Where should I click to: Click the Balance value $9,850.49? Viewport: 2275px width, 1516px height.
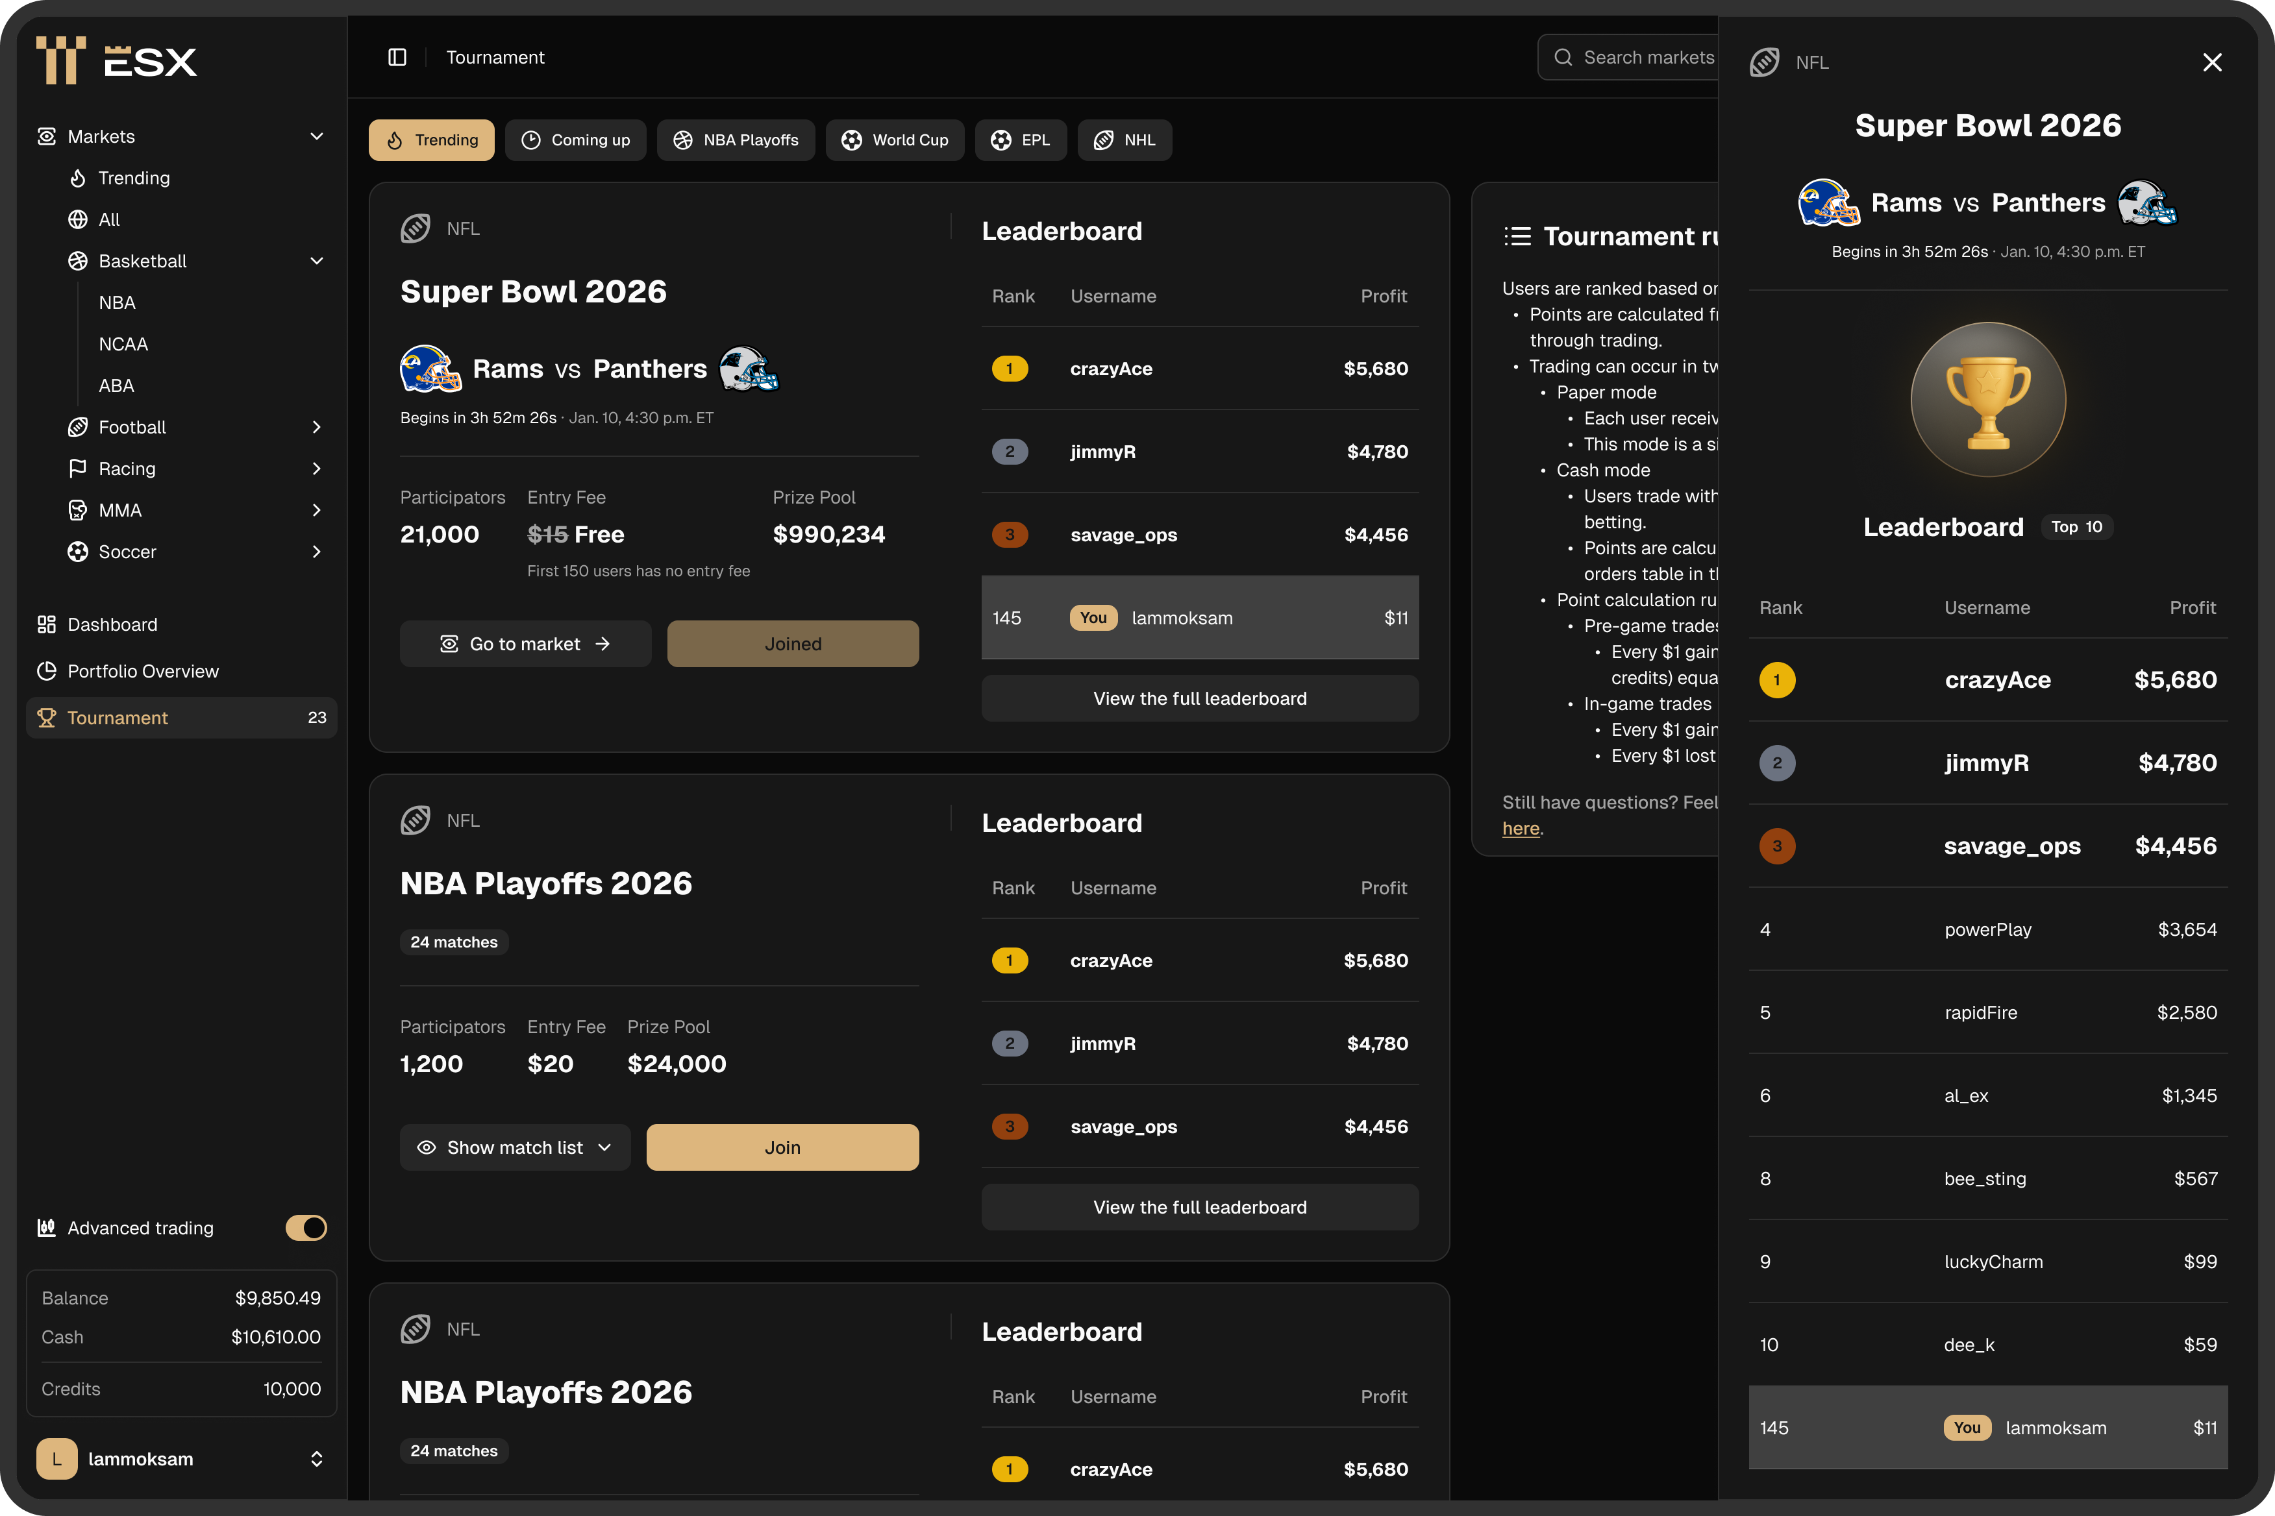278,1299
